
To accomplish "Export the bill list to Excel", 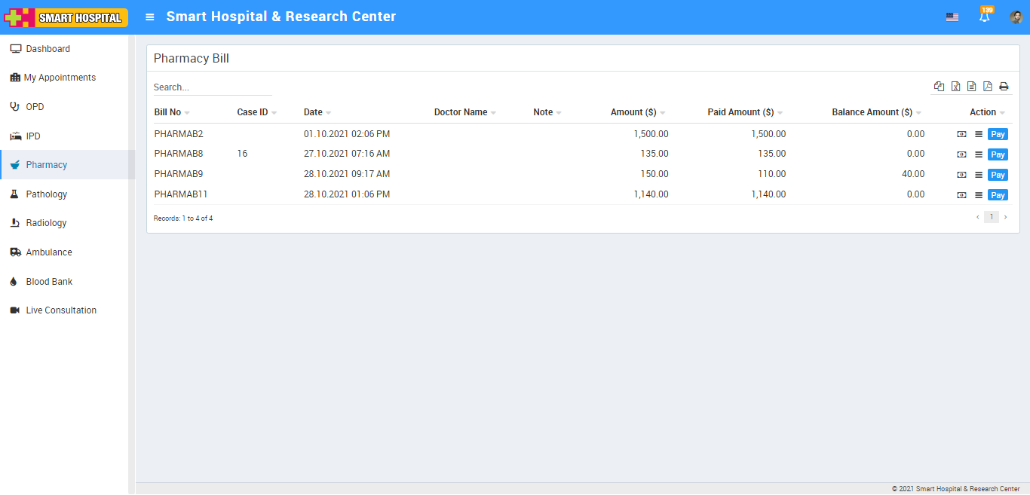I will tap(955, 87).
